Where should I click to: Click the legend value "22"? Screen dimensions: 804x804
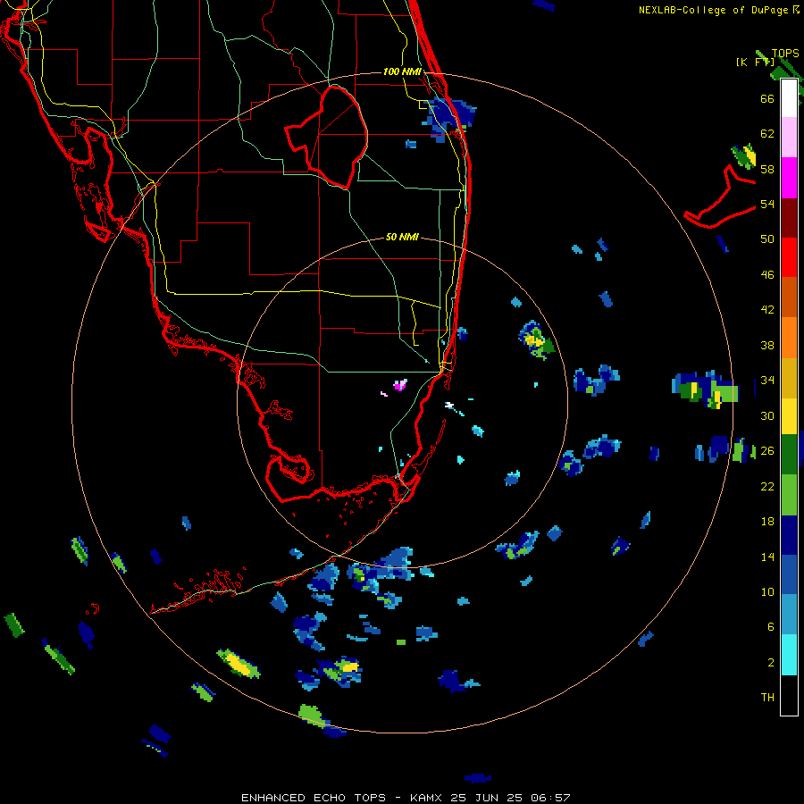click(x=767, y=486)
